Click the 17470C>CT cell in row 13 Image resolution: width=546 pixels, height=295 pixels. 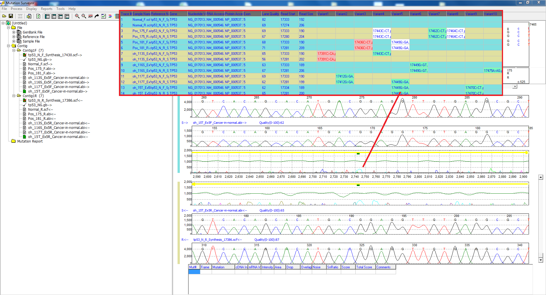point(474,88)
